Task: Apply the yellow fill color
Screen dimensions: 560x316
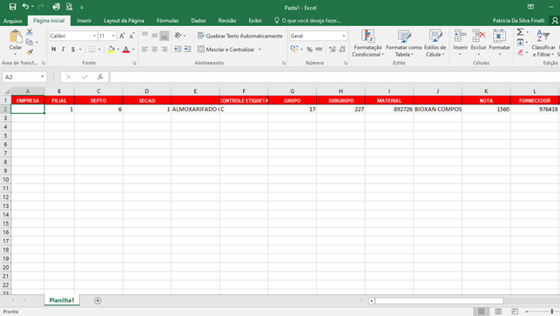Action: point(111,50)
